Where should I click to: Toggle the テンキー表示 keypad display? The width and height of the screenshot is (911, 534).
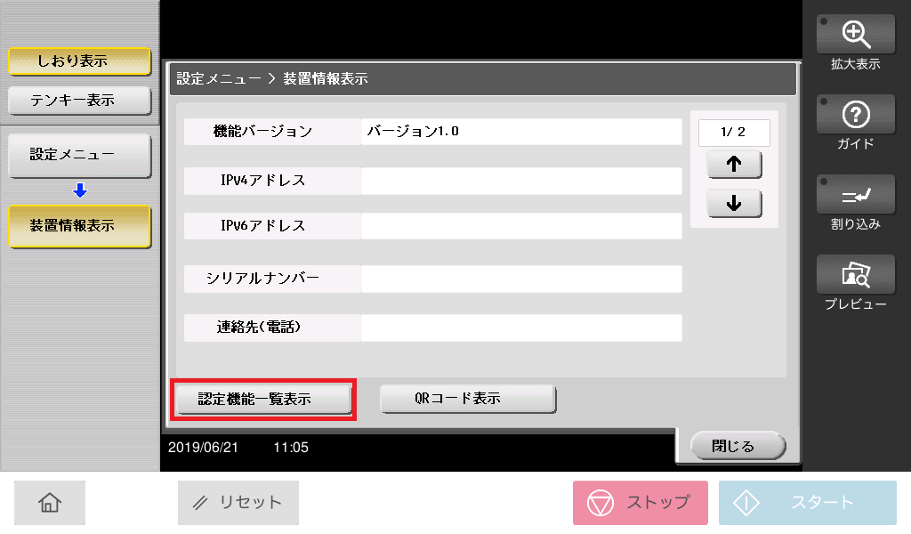coord(79,101)
